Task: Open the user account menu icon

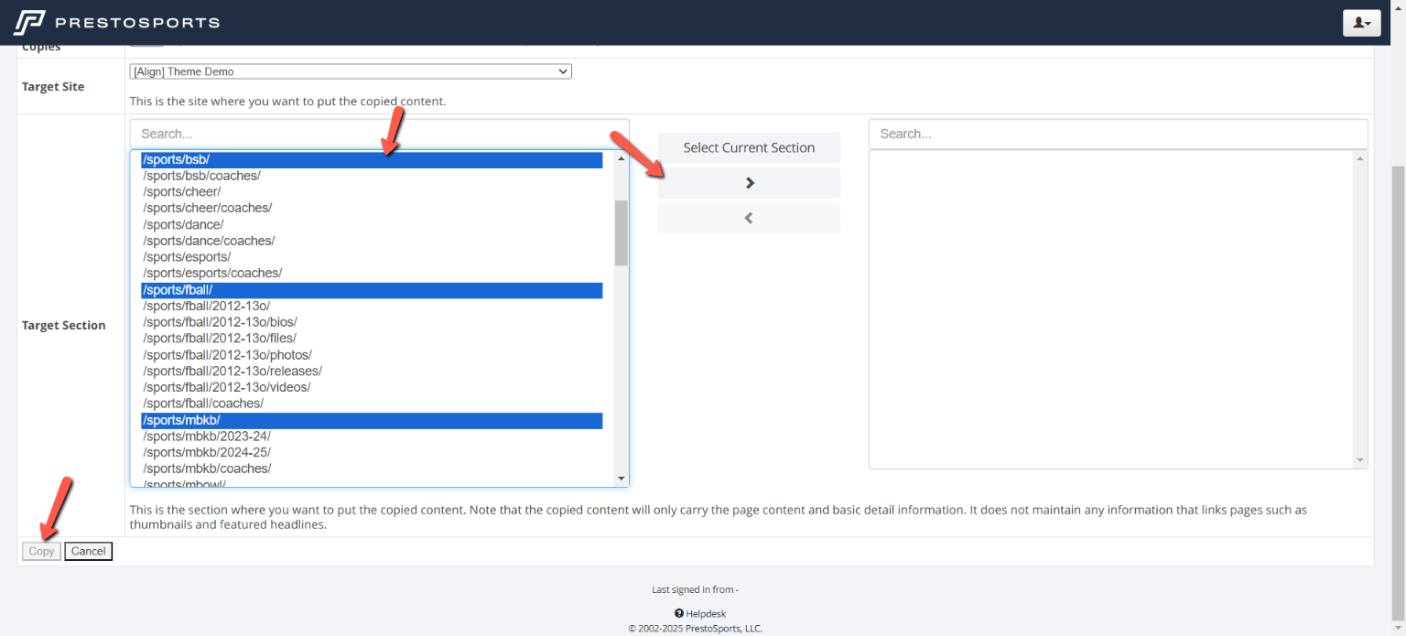Action: coord(1361,23)
